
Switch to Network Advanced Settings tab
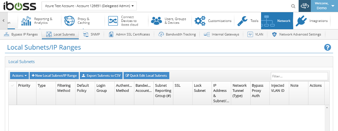point(296,34)
